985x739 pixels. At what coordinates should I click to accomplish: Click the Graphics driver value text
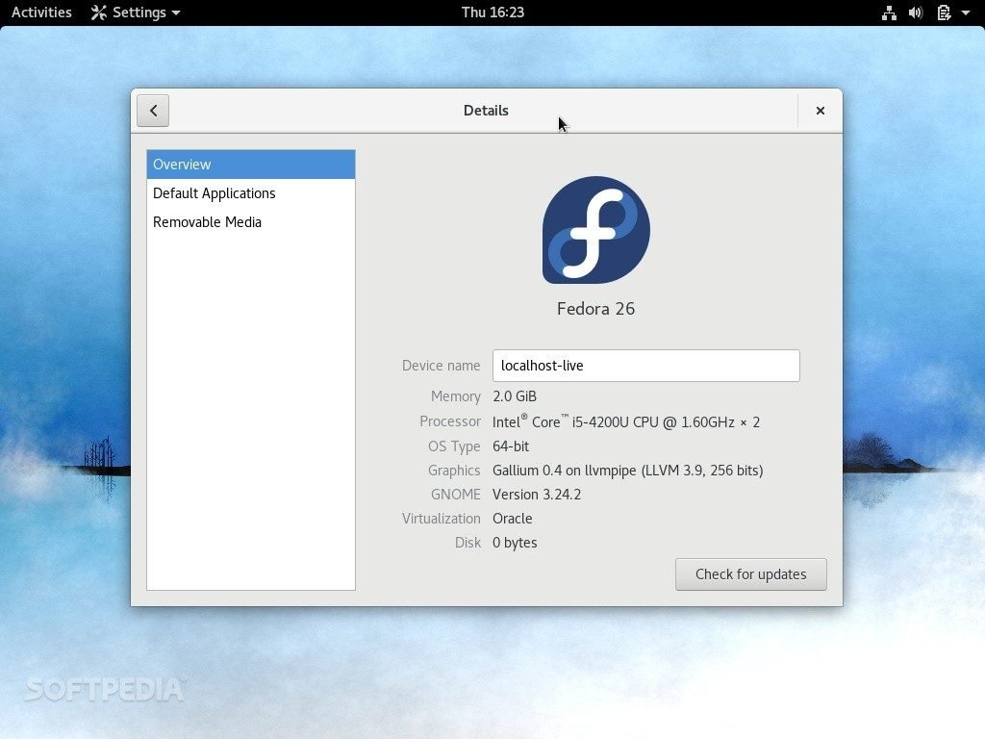[x=627, y=471]
